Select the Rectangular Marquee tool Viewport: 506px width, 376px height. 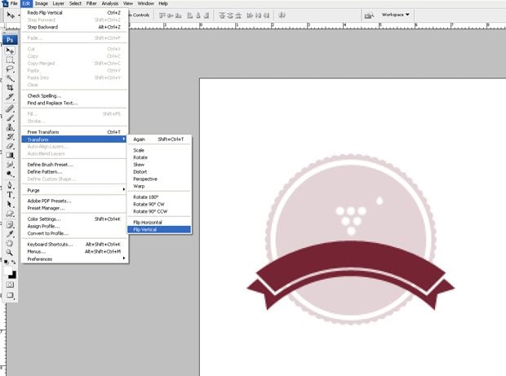coord(11,60)
